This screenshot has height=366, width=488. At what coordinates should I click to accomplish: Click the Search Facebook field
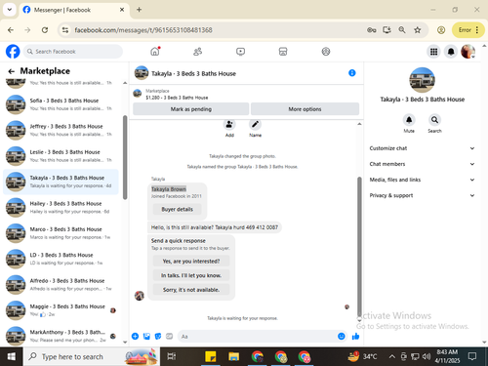point(73,52)
